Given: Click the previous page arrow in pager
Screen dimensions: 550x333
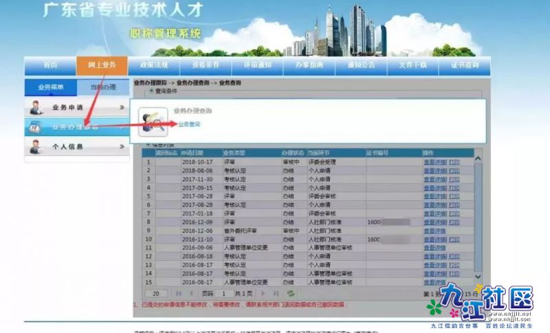Looking at the screenshot, I should 192,293.
